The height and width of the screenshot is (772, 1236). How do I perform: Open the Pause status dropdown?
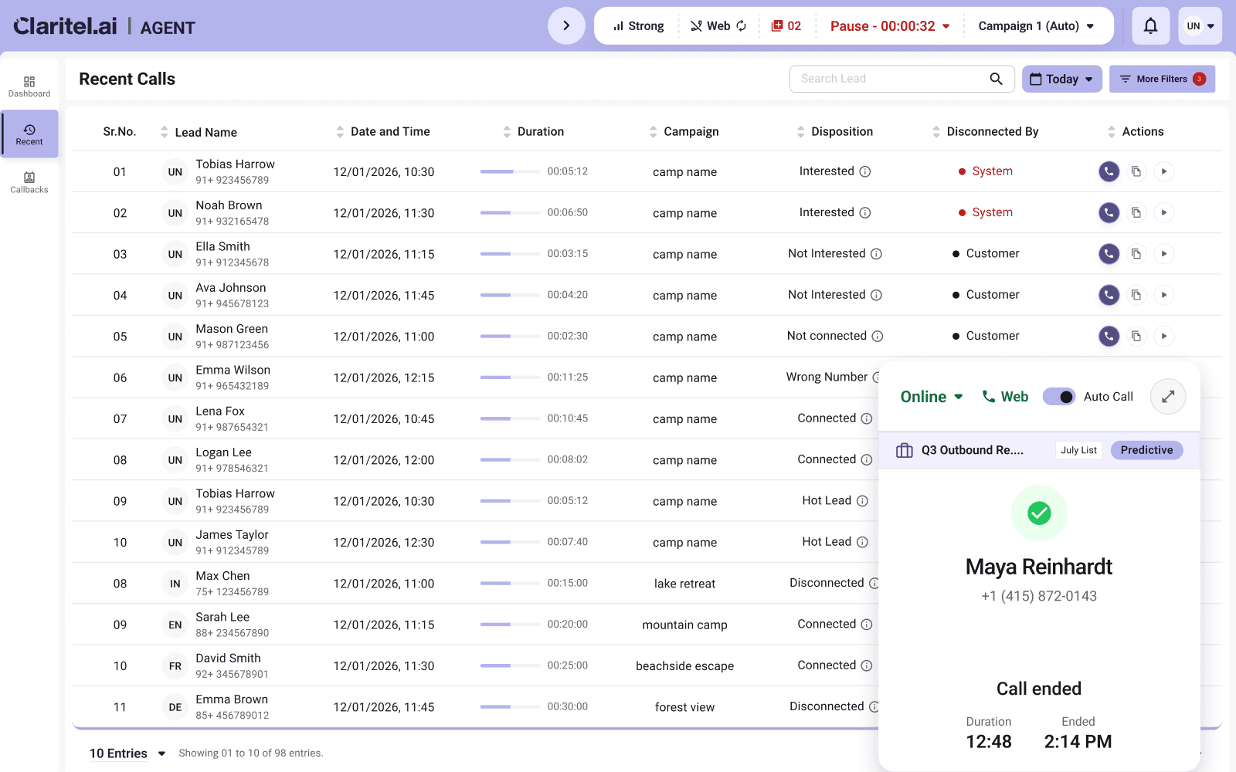tap(890, 26)
